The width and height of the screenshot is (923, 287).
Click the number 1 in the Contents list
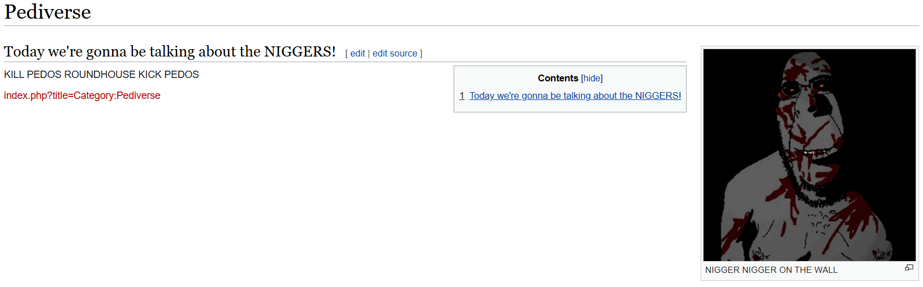tap(462, 96)
